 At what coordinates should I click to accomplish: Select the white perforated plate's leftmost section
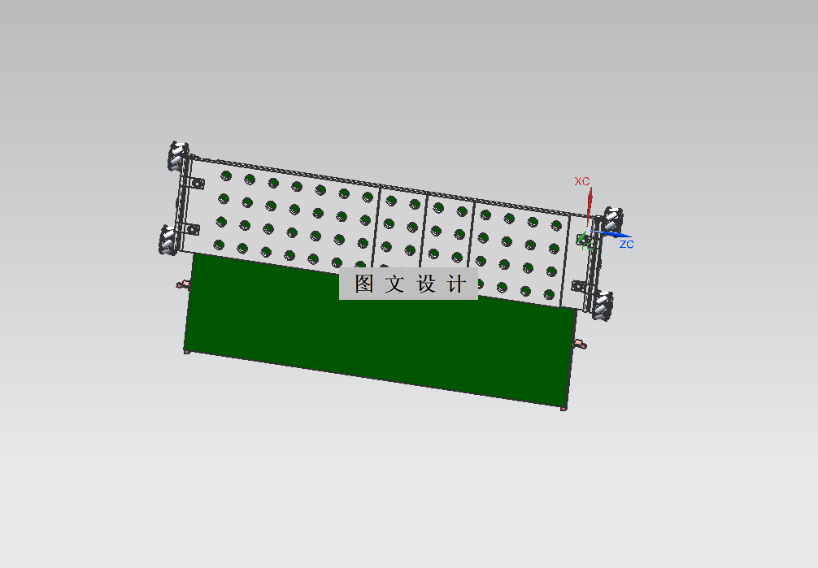[x=281, y=214]
